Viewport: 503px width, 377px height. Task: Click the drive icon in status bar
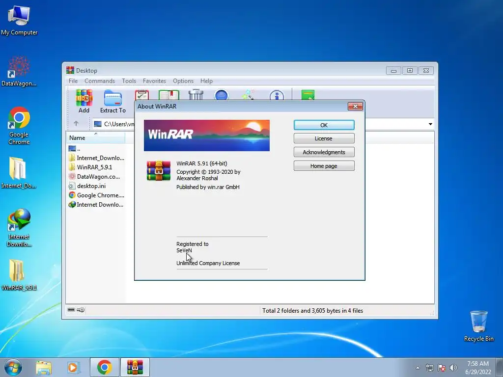pos(71,310)
